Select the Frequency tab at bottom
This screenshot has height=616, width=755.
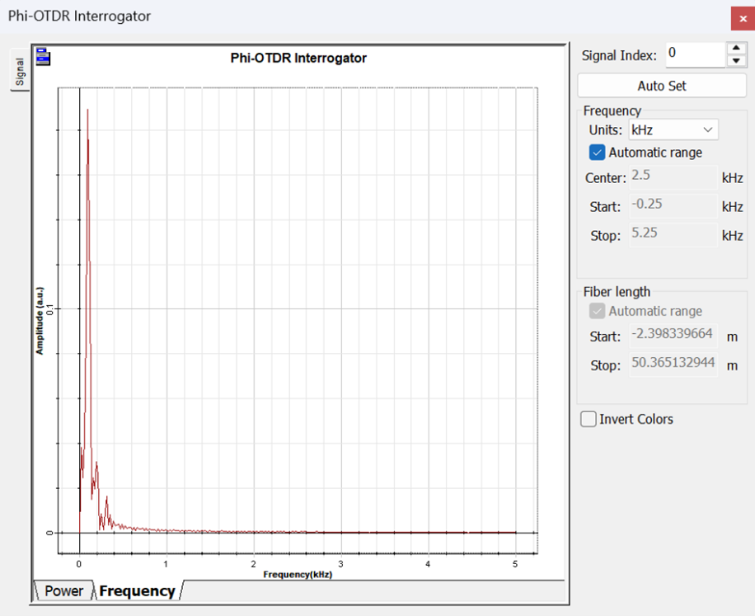pos(137,590)
